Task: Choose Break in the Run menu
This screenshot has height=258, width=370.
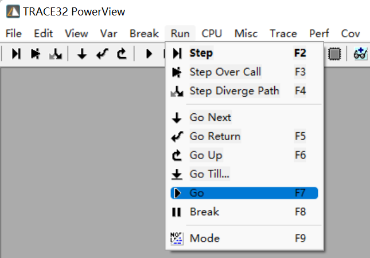Action: (x=204, y=212)
